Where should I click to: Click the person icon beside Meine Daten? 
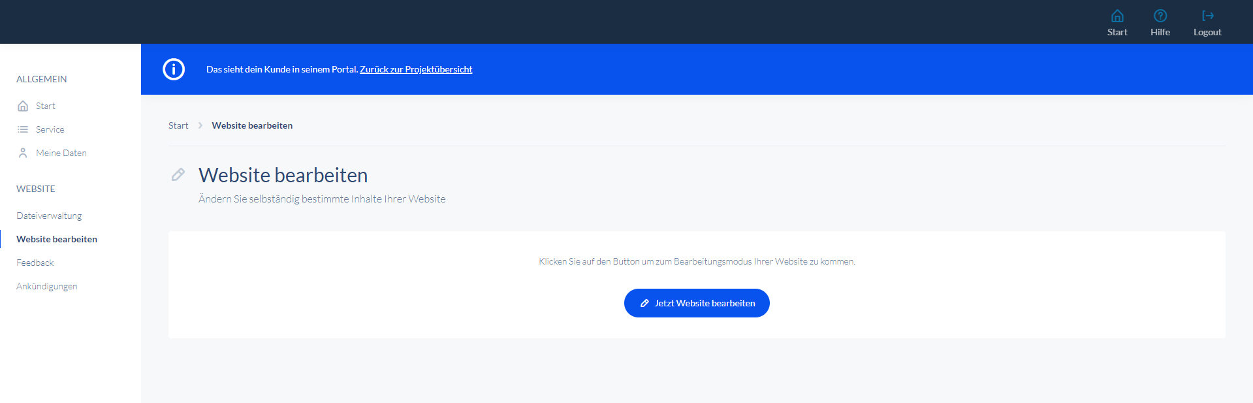point(23,153)
